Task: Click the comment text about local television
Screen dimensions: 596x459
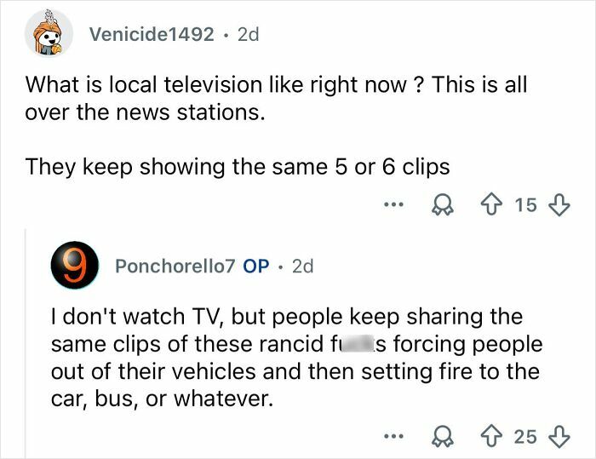Action: [276, 98]
